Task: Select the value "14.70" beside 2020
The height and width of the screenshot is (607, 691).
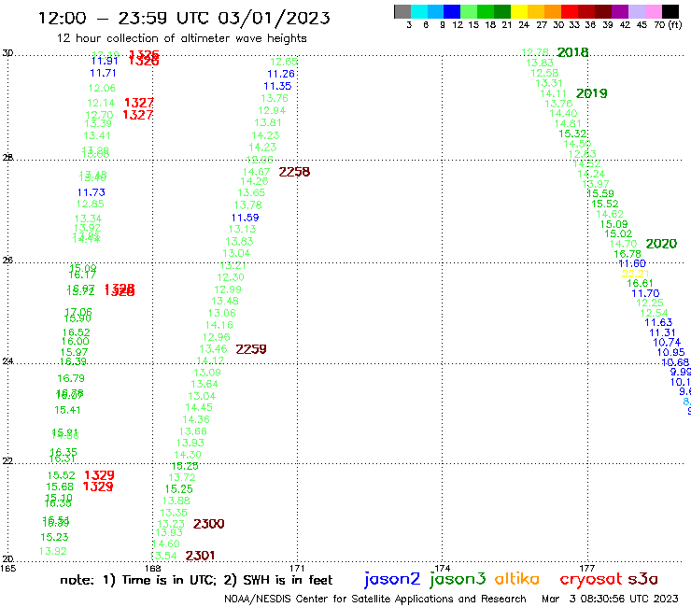Action: (623, 244)
